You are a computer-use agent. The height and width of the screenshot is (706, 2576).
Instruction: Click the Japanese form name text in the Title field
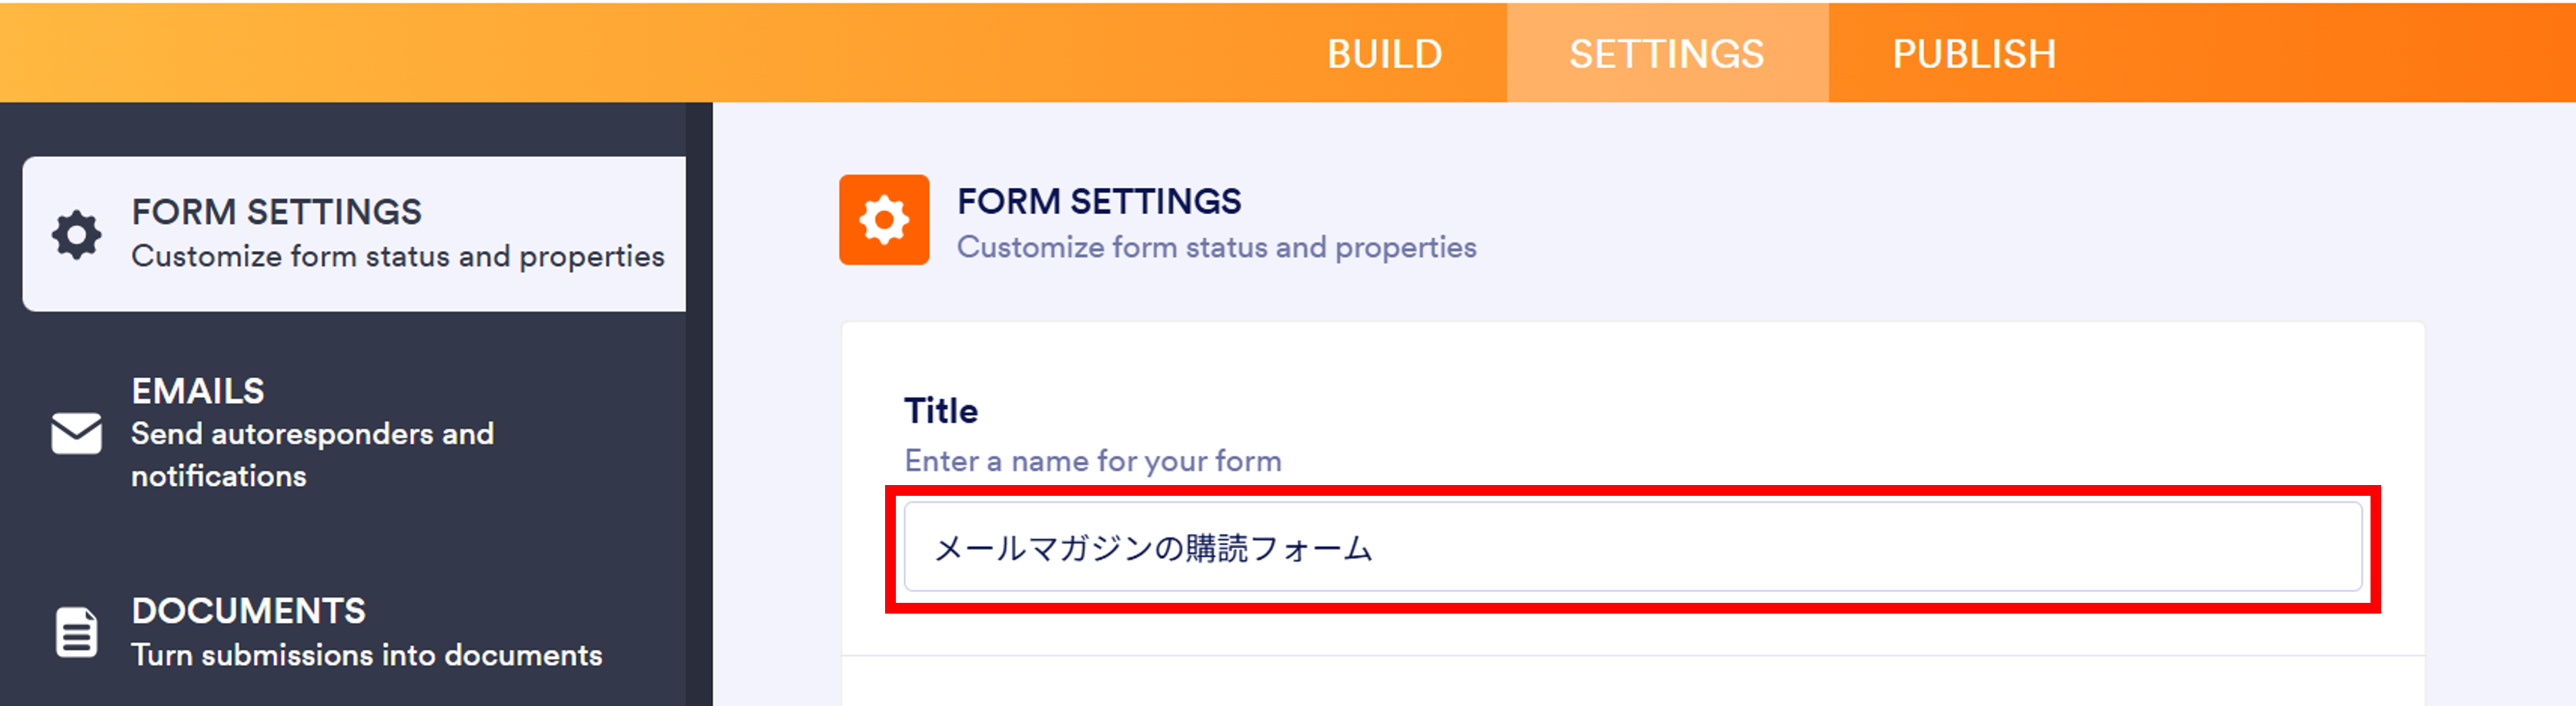1152,548
